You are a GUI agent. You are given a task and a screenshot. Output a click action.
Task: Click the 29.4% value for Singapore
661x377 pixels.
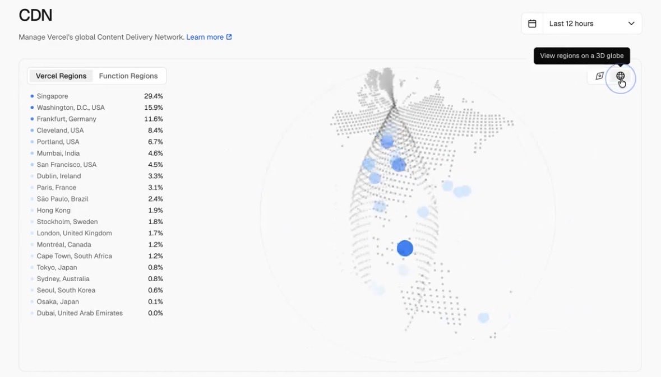tap(154, 96)
